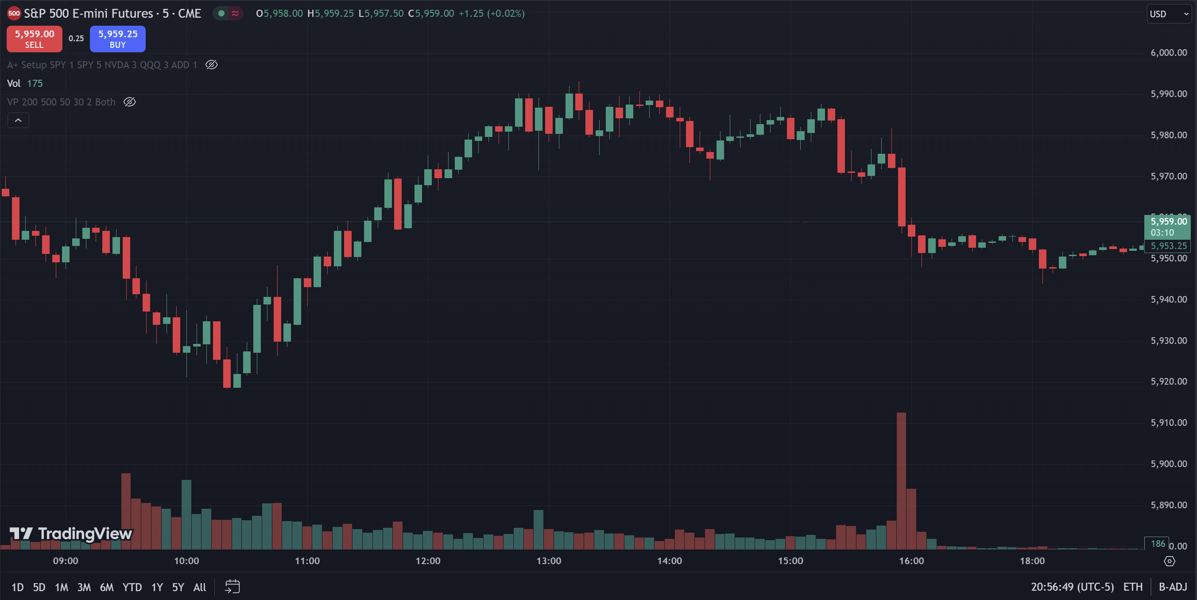The image size is (1197, 600).
Task: Show the VP volume profile indicator
Action: click(130, 102)
